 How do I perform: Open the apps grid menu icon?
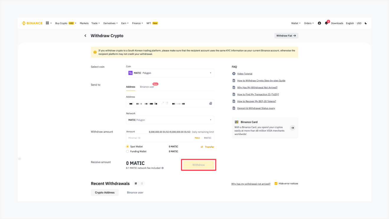coord(47,23)
